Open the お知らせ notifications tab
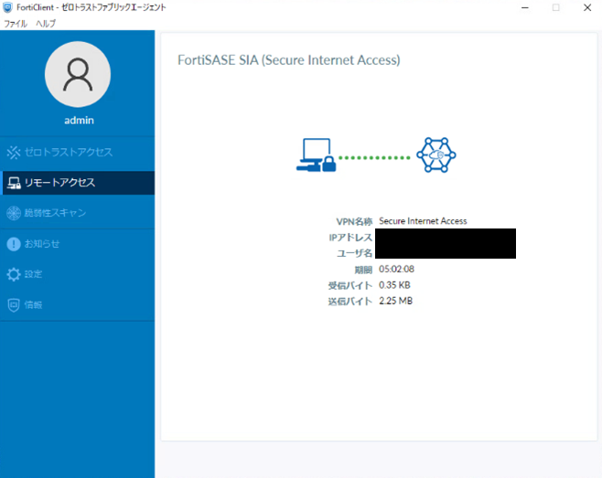 click(x=78, y=244)
